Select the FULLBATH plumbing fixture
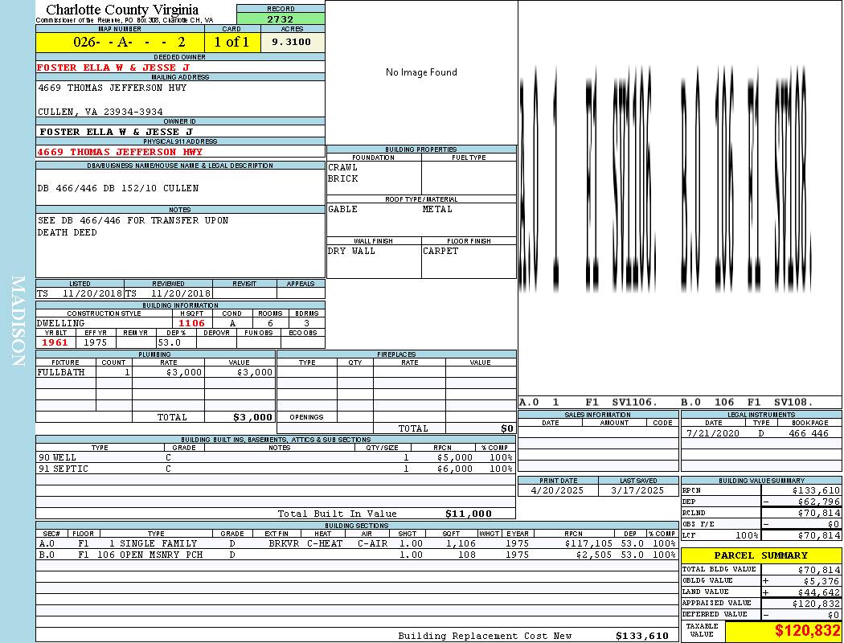This screenshot has height=643, width=844. click(61, 372)
